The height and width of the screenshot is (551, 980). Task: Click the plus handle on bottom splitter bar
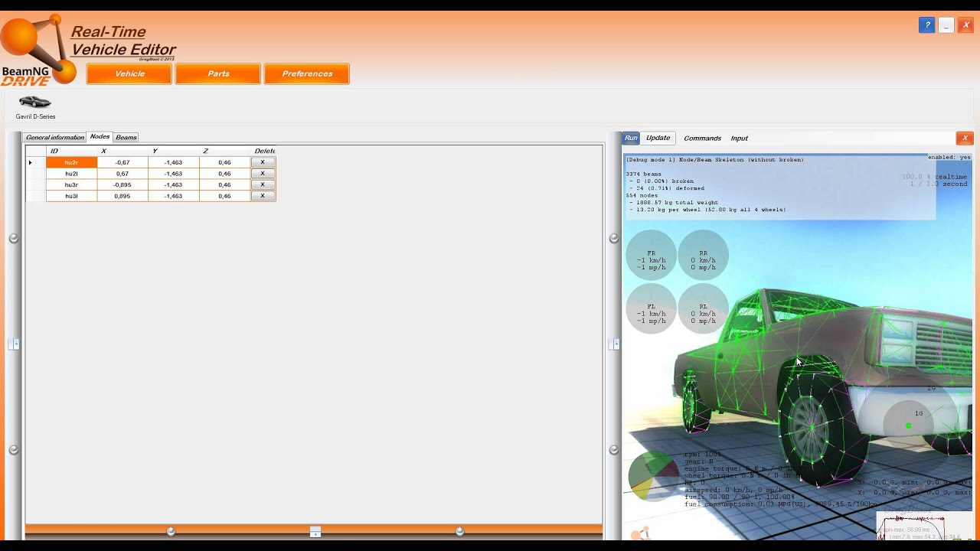(x=315, y=532)
